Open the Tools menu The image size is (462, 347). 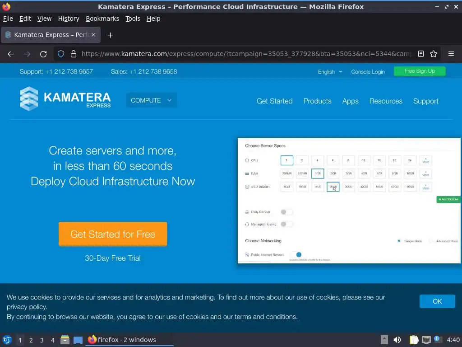click(x=133, y=19)
